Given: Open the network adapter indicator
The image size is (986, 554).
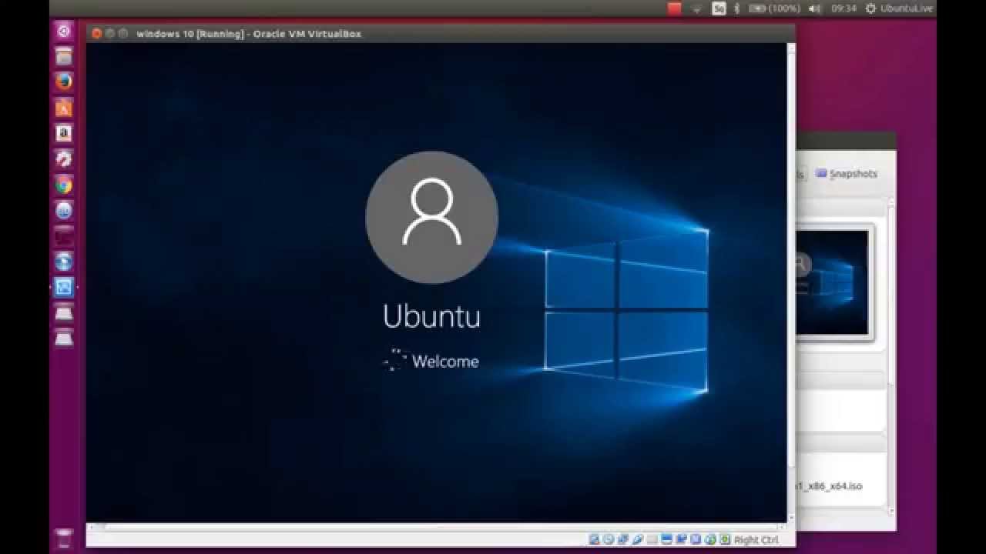Looking at the screenshot, I should click(x=622, y=539).
